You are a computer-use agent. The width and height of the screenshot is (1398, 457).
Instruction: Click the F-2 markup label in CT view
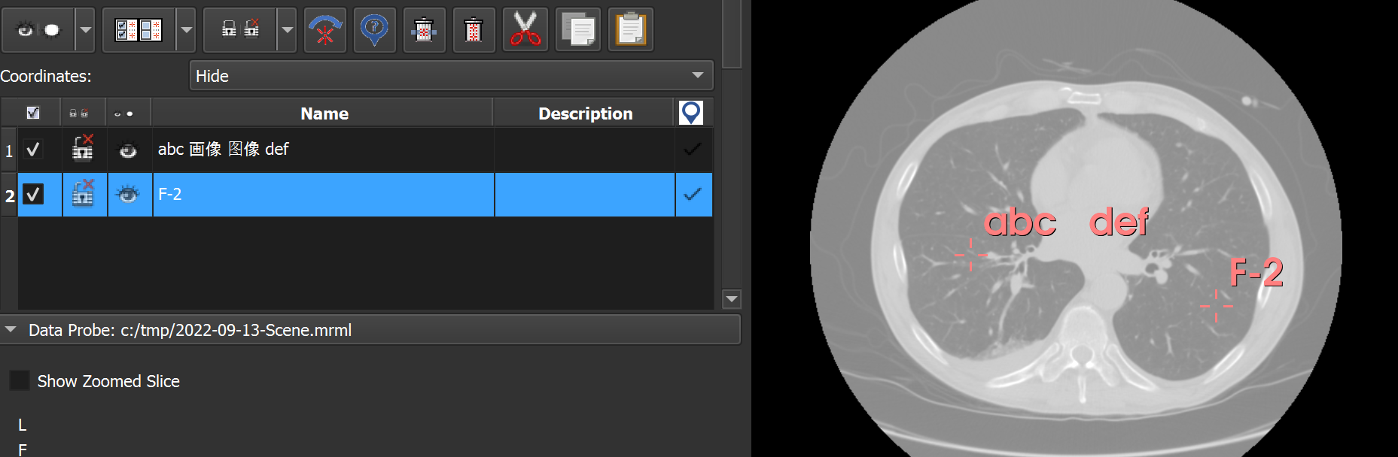point(1256,272)
